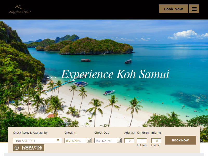The width and height of the screenshot is (208, 156).
Task: Click the Find a Resort dropdown arrow
Action: pos(58,140)
